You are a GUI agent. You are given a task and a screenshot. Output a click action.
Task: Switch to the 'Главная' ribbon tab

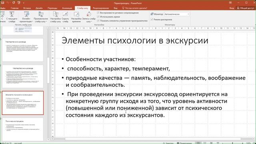pos(14,8)
